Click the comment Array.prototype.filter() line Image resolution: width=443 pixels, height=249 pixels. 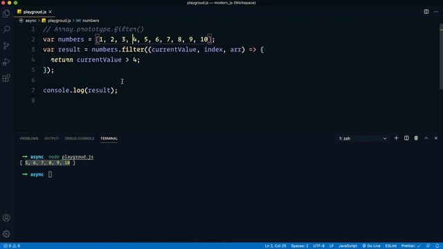click(x=93, y=29)
